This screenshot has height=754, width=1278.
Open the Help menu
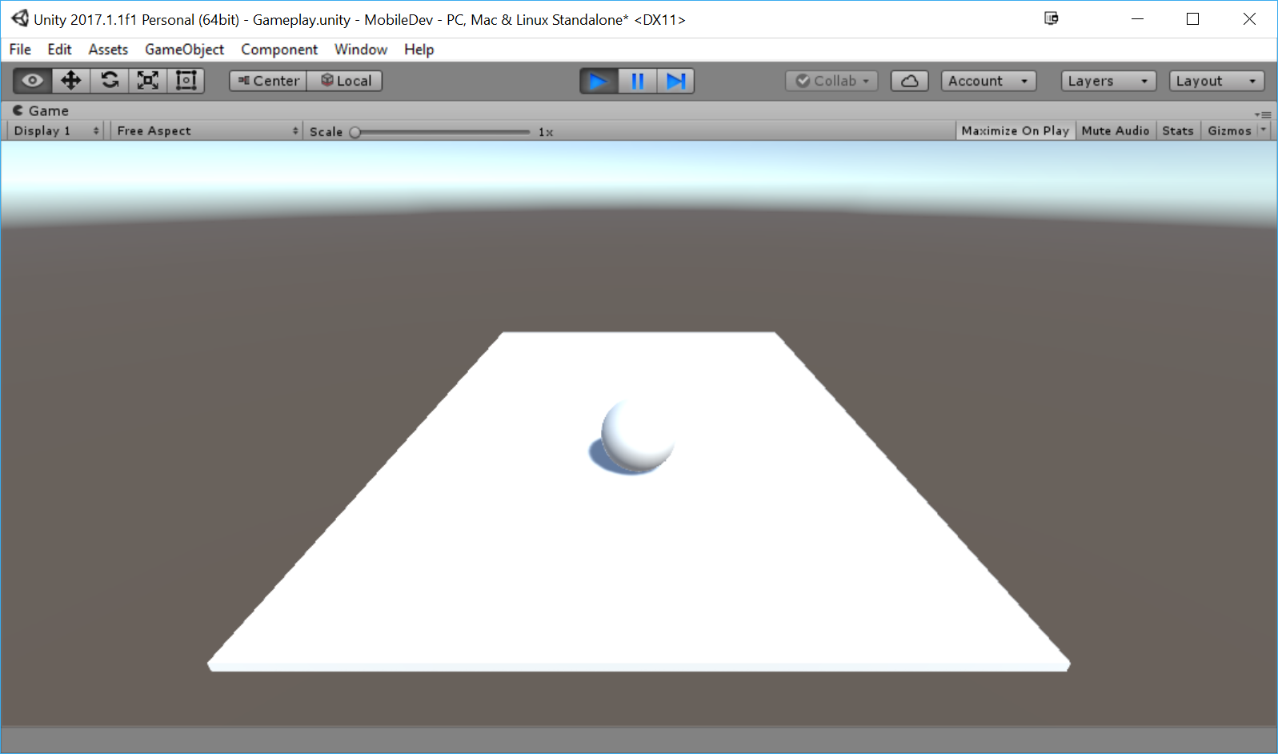coord(419,50)
